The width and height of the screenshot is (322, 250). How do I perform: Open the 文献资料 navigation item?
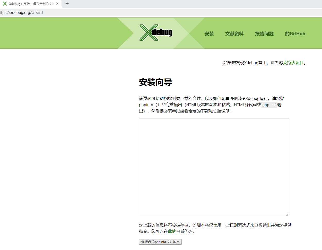[x=234, y=33]
